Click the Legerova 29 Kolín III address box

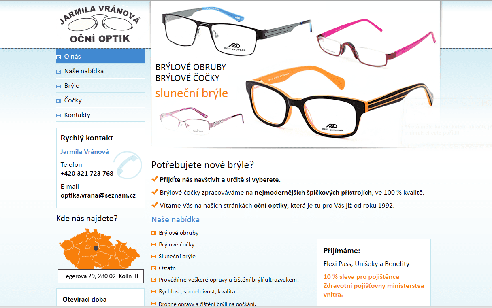(x=101, y=276)
